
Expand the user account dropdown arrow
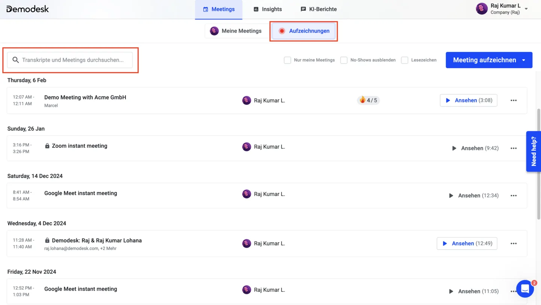click(526, 9)
